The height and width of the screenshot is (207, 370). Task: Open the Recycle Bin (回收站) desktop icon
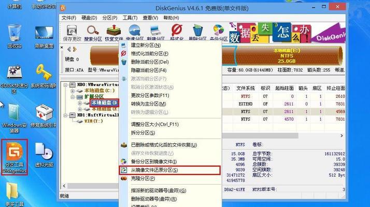click(15, 36)
